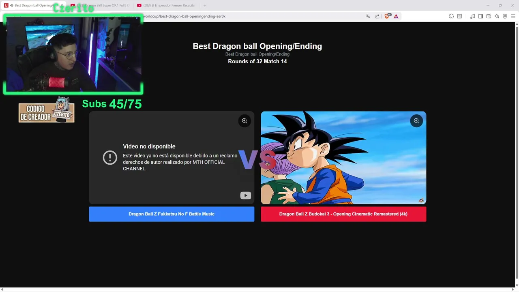Open the extensions puzzle icon
This screenshot has width=519, height=292.
(451, 16)
